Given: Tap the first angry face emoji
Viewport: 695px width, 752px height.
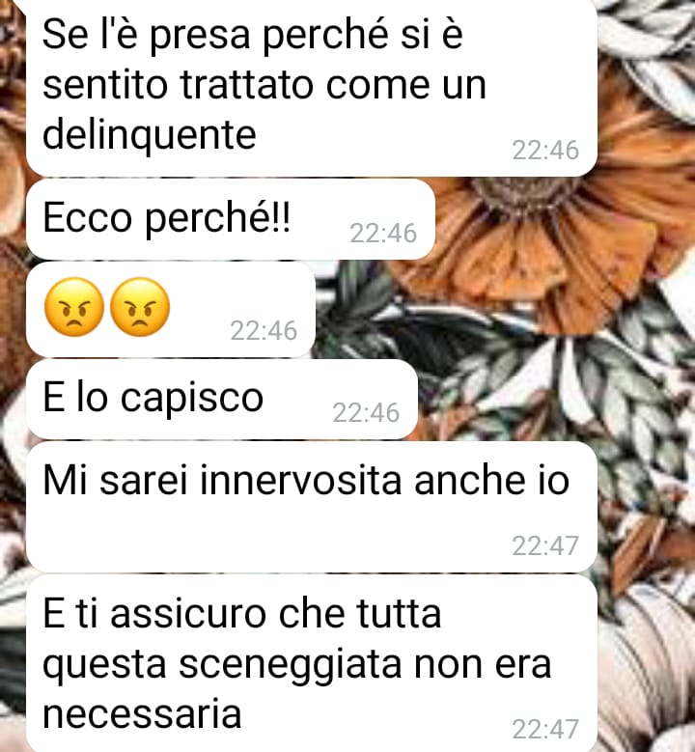Looking at the screenshot, I should (74, 307).
